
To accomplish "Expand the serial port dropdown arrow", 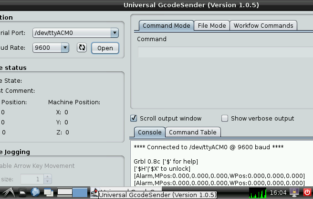I will click(x=115, y=33).
